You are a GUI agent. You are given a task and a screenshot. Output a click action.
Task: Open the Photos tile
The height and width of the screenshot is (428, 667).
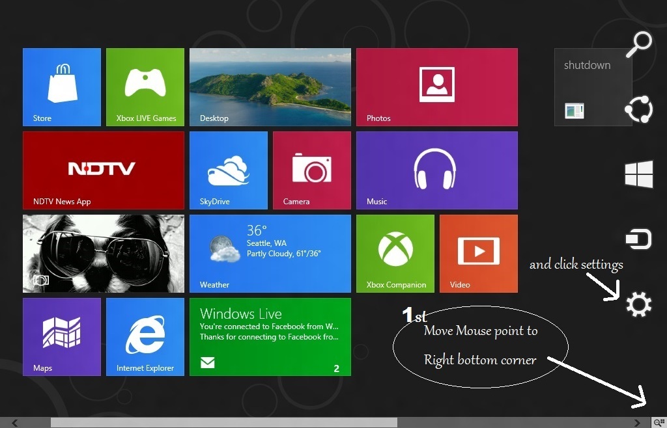[436, 87]
